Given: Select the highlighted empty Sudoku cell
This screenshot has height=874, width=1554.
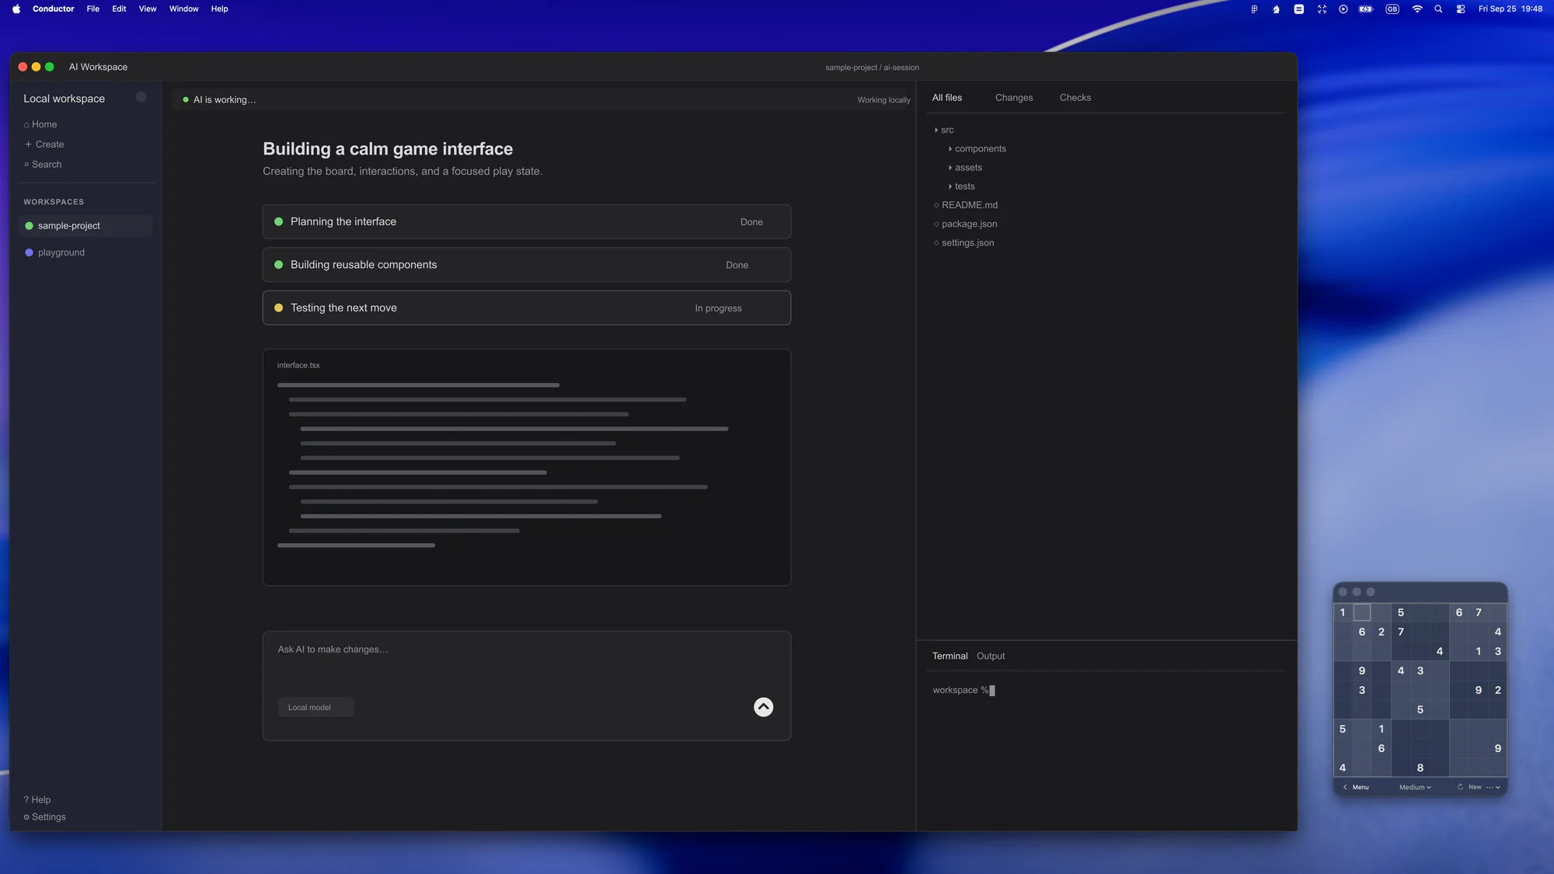Looking at the screenshot, I should tap(1362, 612).
